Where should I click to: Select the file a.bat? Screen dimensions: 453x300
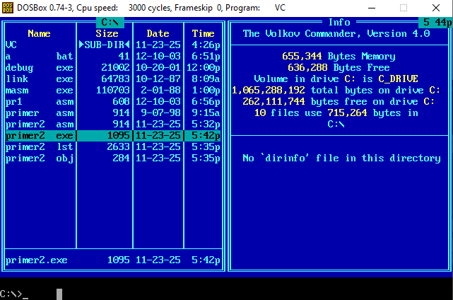[113, 56]
